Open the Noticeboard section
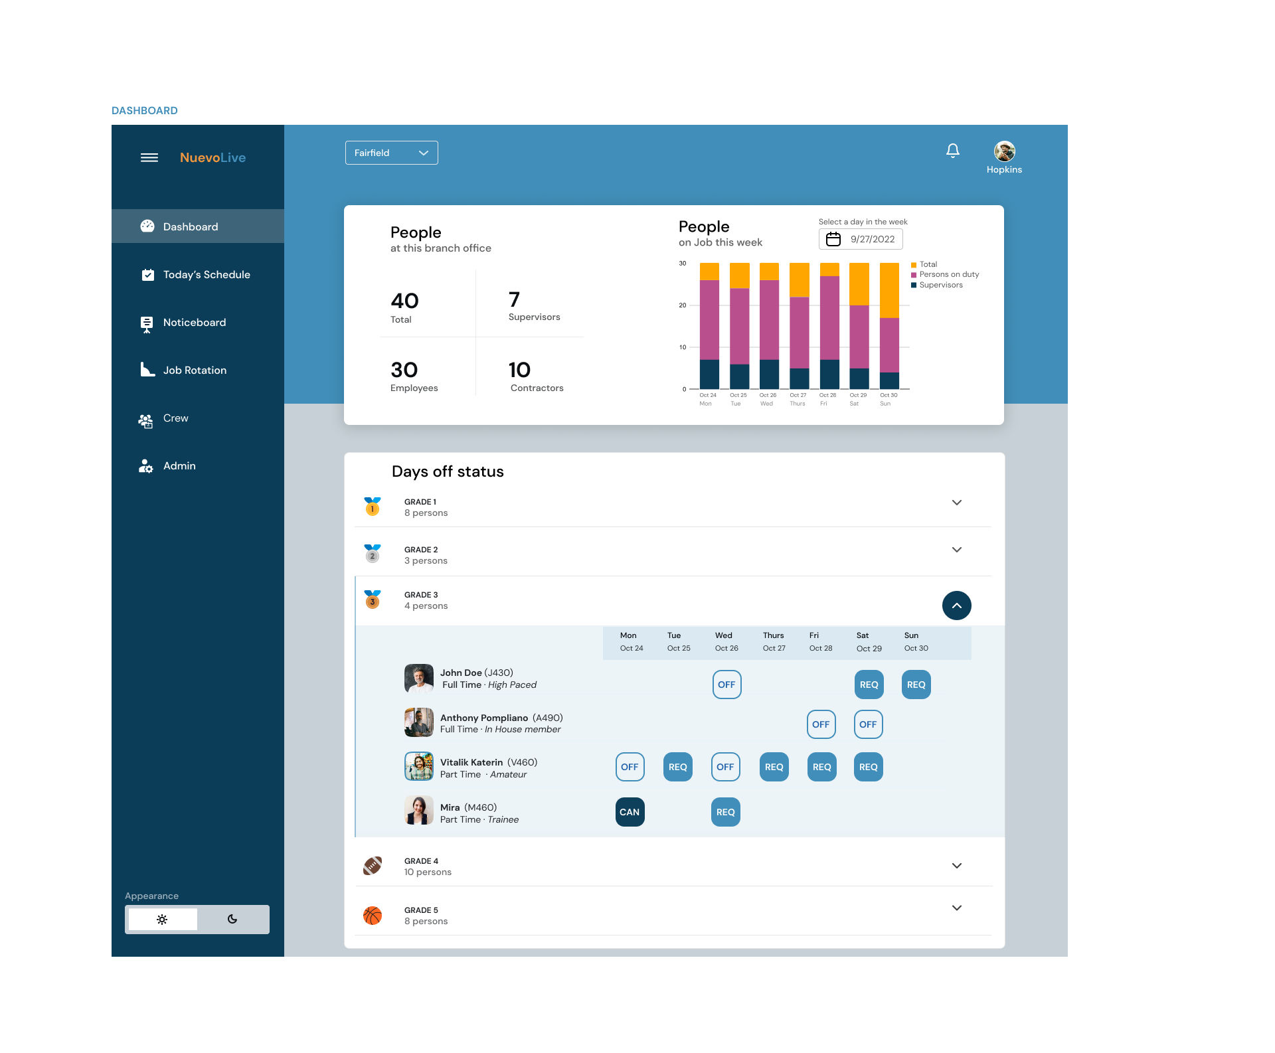The image size is (1275, 1053). [x=194, y=323]
